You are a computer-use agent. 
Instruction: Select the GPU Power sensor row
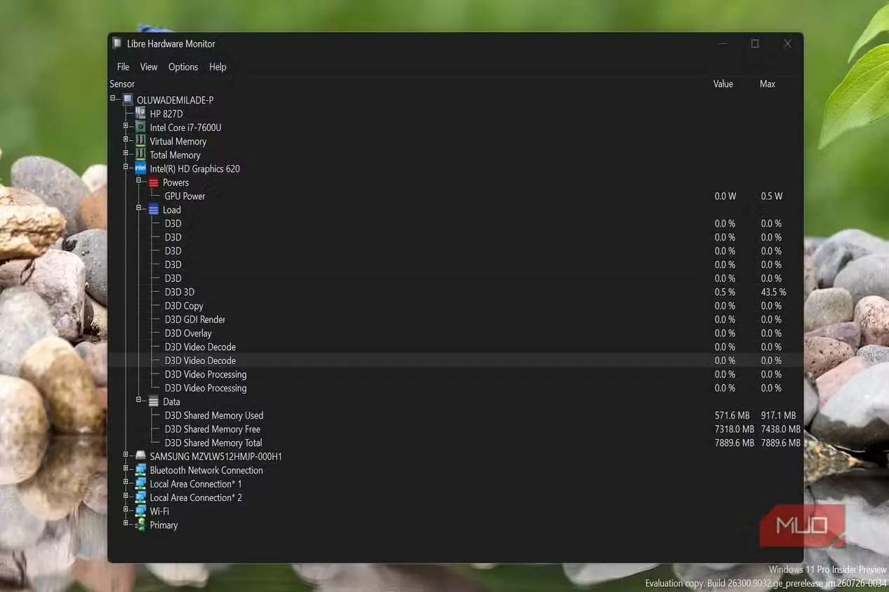[x=455, y=196]
